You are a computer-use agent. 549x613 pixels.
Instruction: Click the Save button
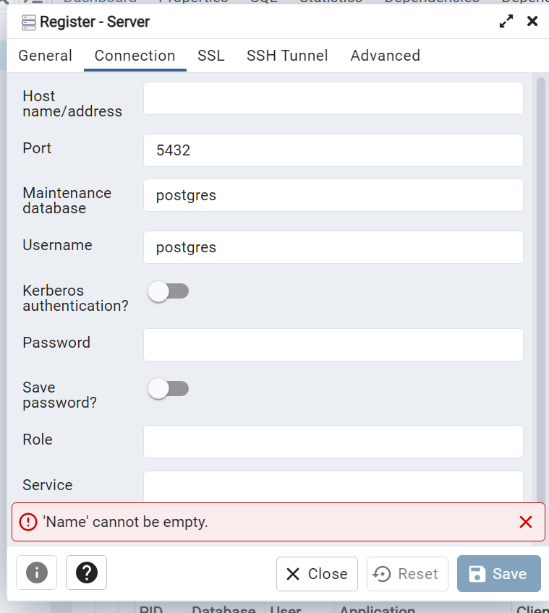[x=498, y=574]
